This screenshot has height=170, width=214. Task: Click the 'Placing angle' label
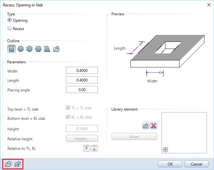[x=19, y=90]
